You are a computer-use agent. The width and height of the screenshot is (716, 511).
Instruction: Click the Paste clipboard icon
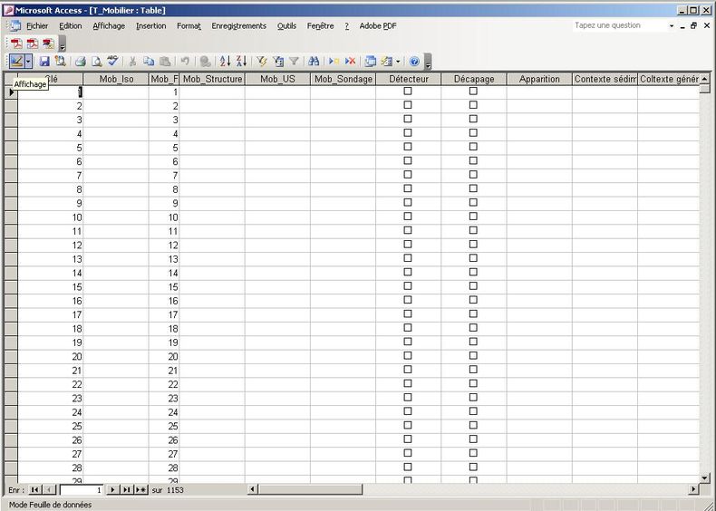coord(165,62)
